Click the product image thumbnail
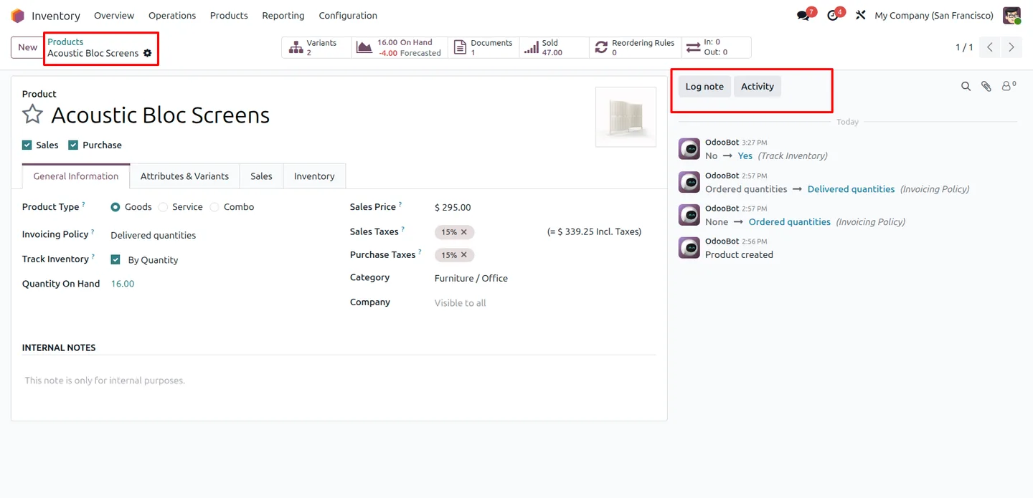The image size is (1033, 498). pyautogui.click(x=626, y=117)
